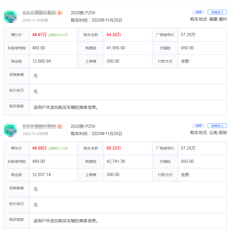Click 购车地点: 福建,福州 text
Viewport: 230px width, 229px height.
[208, 19]
